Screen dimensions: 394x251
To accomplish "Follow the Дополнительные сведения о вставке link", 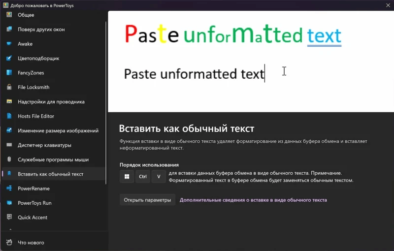I will (x=253, y=200).
